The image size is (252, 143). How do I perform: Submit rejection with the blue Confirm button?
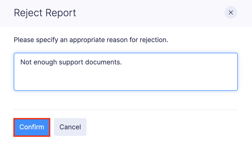pos(32,127)
